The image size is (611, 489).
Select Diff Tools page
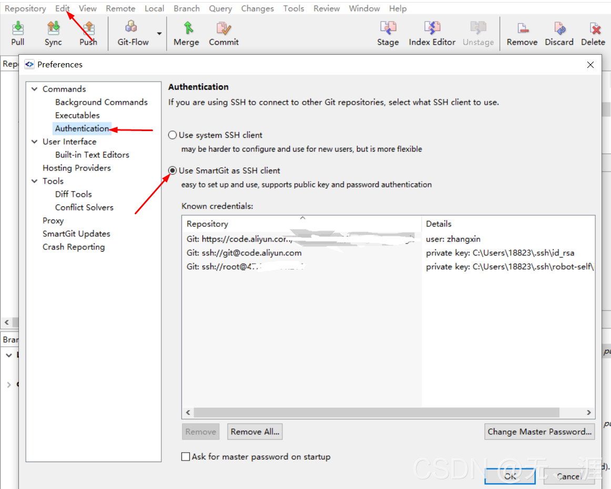73,194
